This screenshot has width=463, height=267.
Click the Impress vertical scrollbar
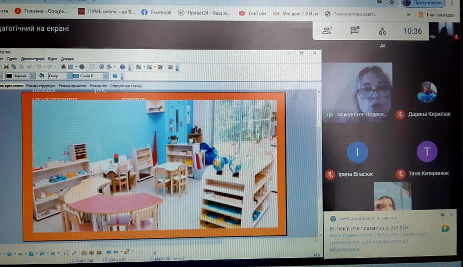click(x=319, y=162)
